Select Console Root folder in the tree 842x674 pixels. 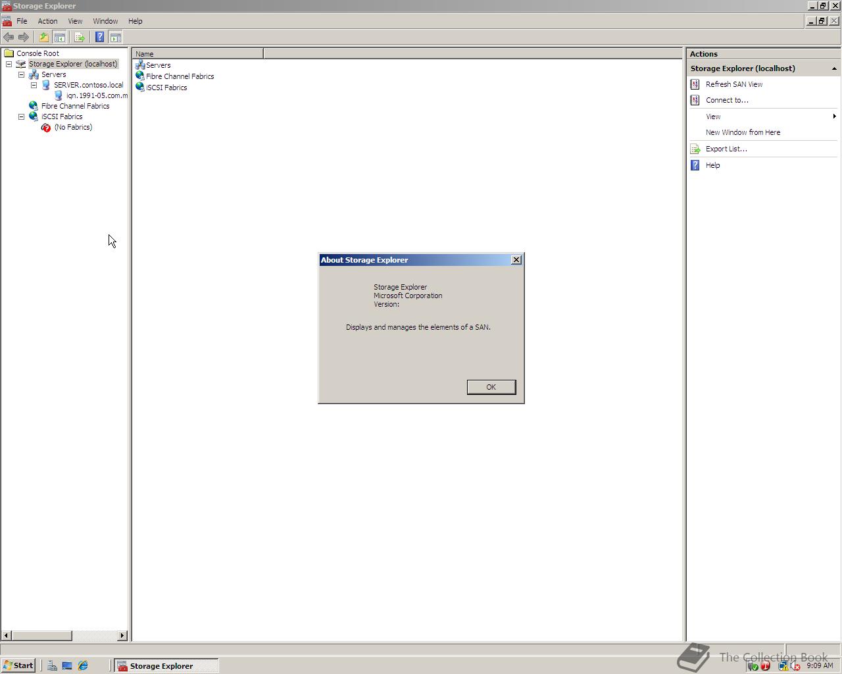(x=37, y=53)
